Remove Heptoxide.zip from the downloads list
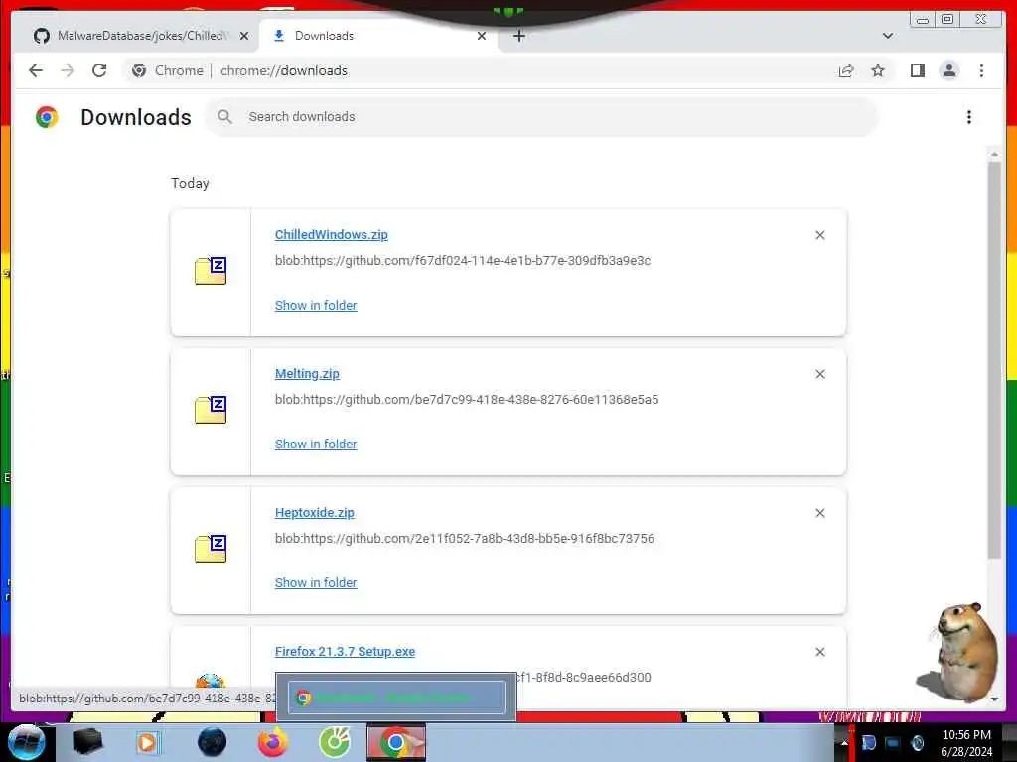Image resolution: width=1017 pixels, height=762 pixels. 819,513
